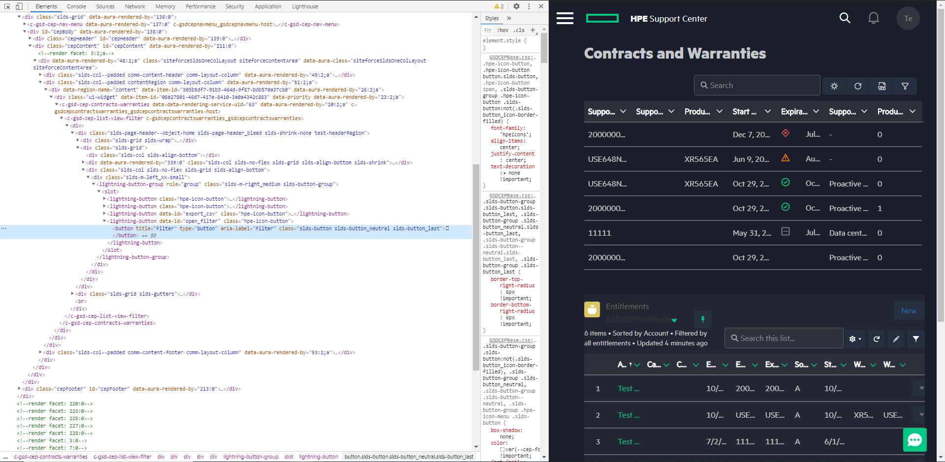Select lightning-button-group in the DOM breadcrumb
Screen dimensions: 945x462
coord(251,457)
